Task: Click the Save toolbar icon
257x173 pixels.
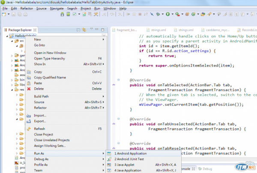Action: point(14,14)
